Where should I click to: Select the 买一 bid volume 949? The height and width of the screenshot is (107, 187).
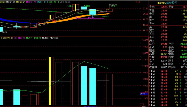185,27
